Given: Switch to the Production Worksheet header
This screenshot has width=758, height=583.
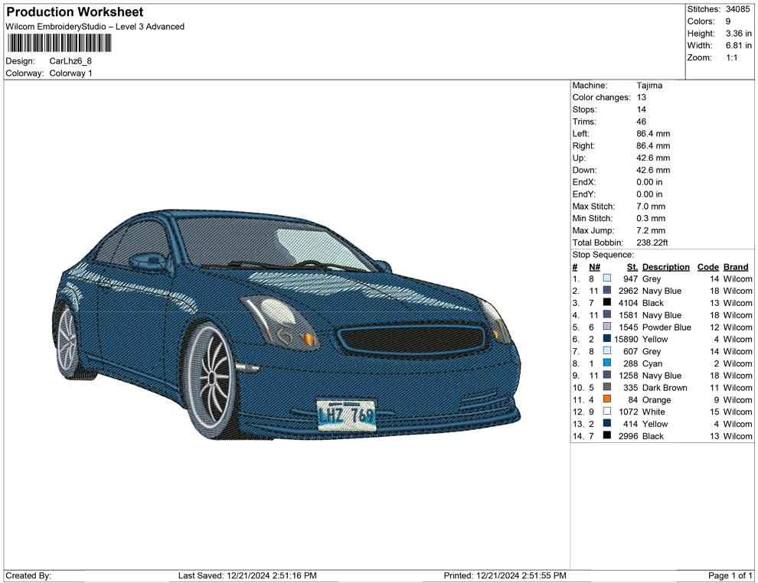Looking at the screenshot, I should click(x=74, y=11).
